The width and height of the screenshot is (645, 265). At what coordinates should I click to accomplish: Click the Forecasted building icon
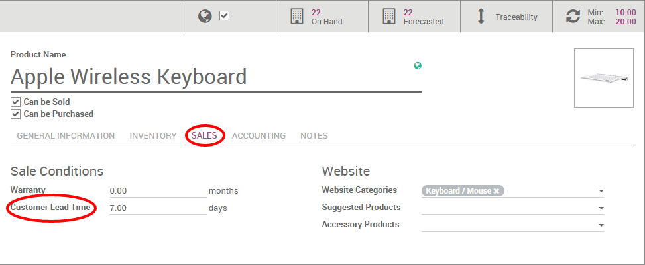[x=389, y=17]
